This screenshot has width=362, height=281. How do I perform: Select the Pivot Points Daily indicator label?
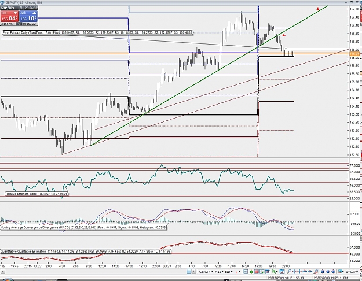[97, 32]
